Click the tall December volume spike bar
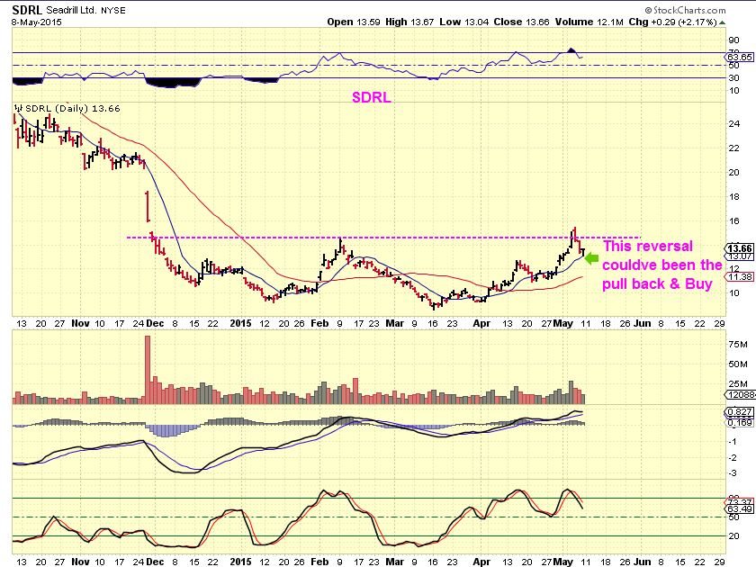Image resolution: width=756 pixels, height=567 pixels. 148,370
